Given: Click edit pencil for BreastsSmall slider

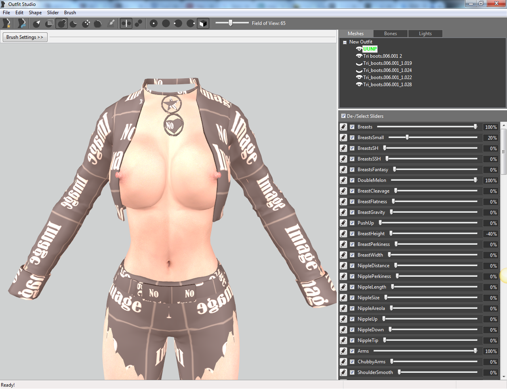Looking at the screenshot, I should tap(343, 138).
